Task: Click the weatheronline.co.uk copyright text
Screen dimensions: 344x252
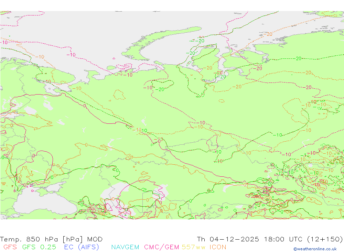Action: (315, 249)
